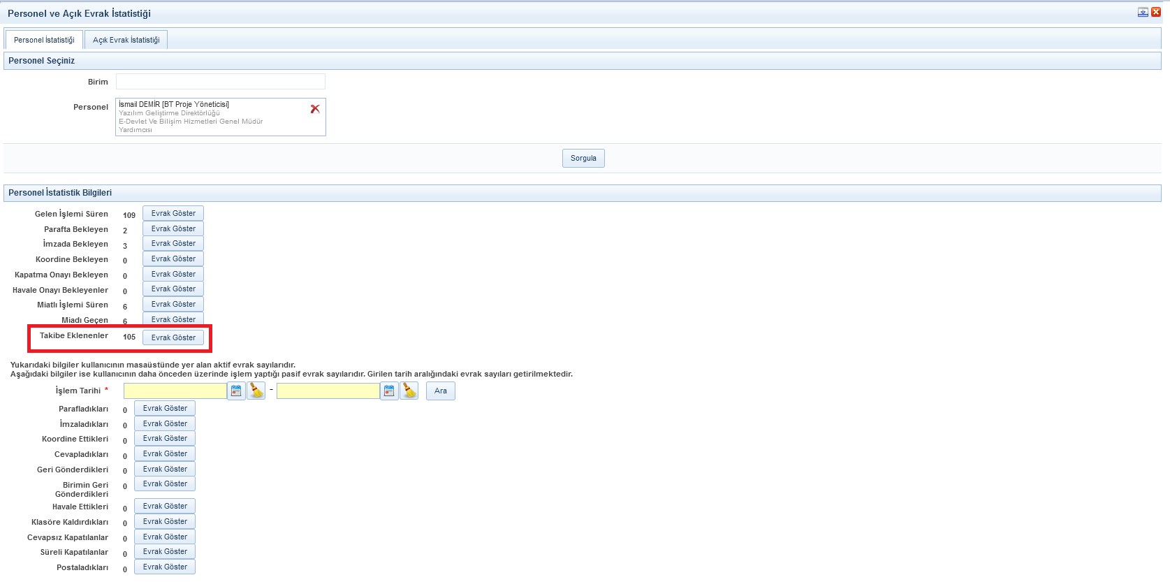Focus the end date İşlem Tarihi field
The image size is (1170, 582).
coord(328,391)
